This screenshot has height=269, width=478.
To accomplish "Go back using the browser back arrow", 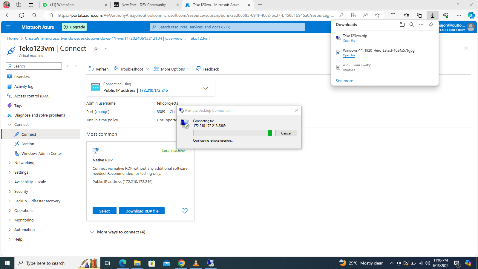I will click(x=8, y=15).
